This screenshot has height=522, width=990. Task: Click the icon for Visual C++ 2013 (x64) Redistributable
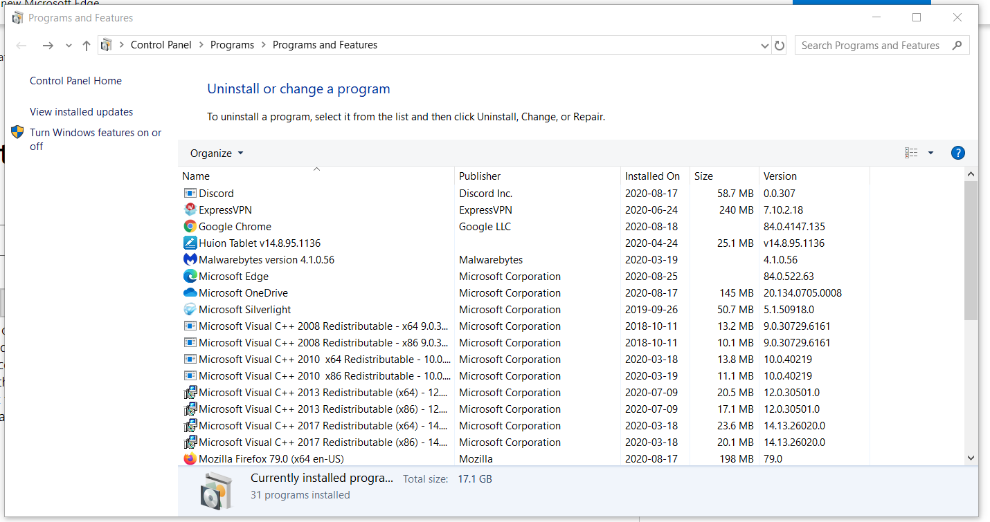(x=190, y=393)
